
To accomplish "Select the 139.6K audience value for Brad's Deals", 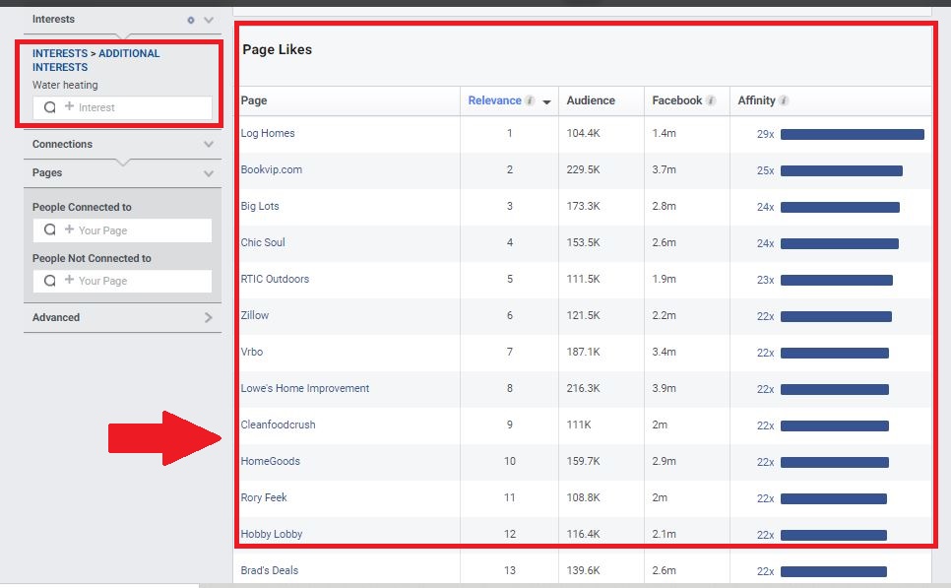I will tap(583, 570).
